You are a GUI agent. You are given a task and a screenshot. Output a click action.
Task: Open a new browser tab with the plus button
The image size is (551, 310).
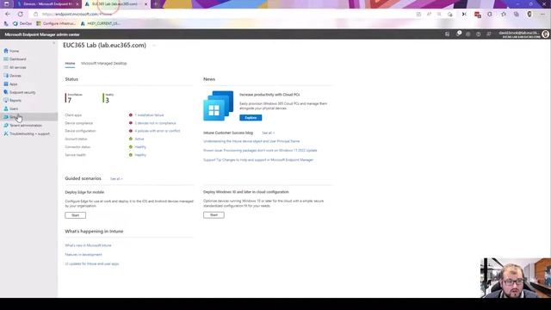(x=156, y=3)
